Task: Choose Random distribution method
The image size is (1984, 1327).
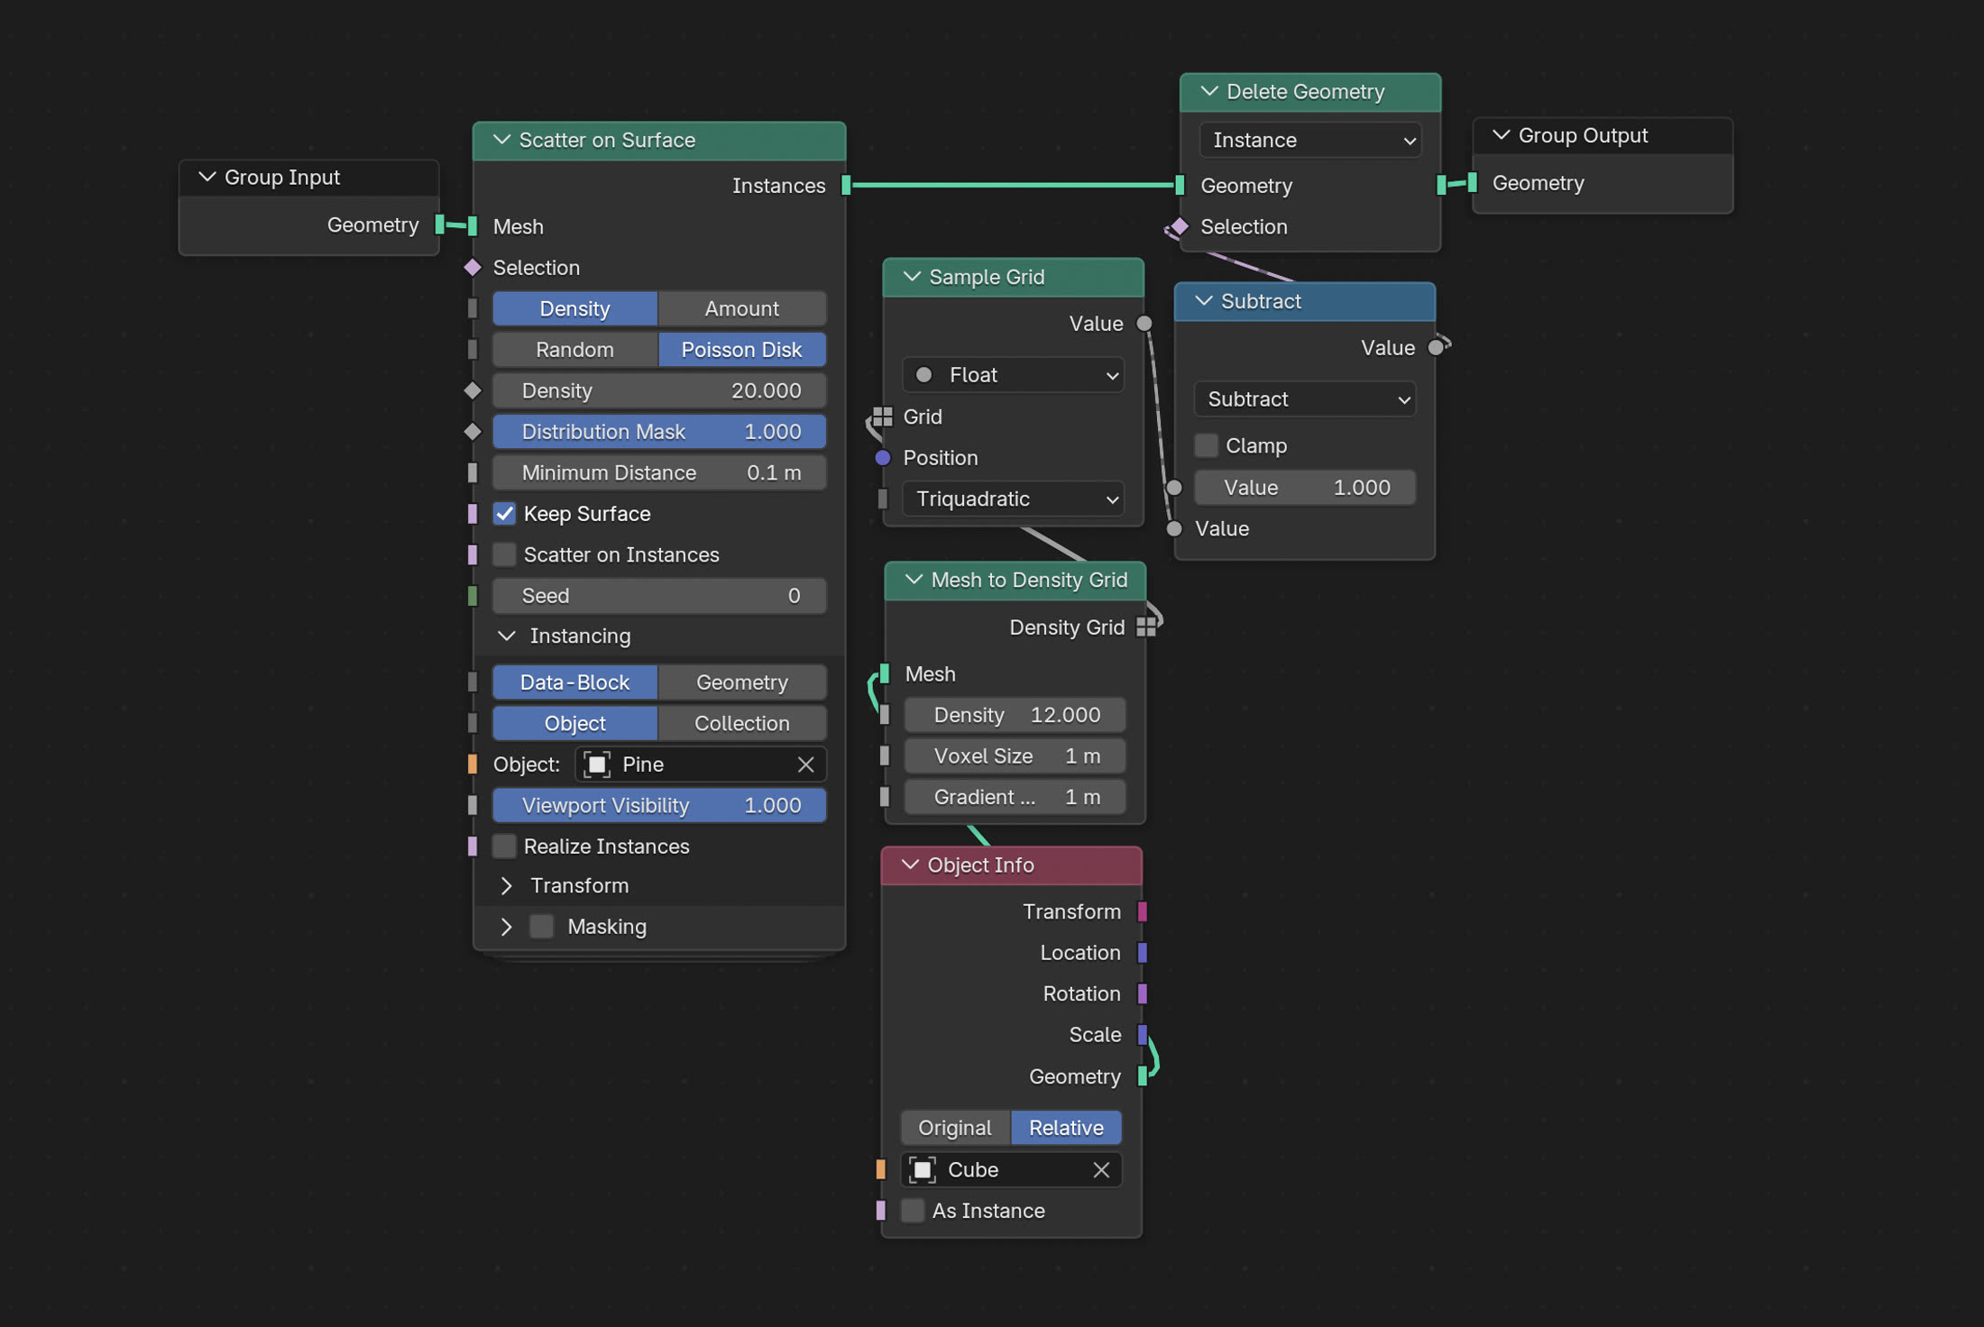Action: point(574,350)
